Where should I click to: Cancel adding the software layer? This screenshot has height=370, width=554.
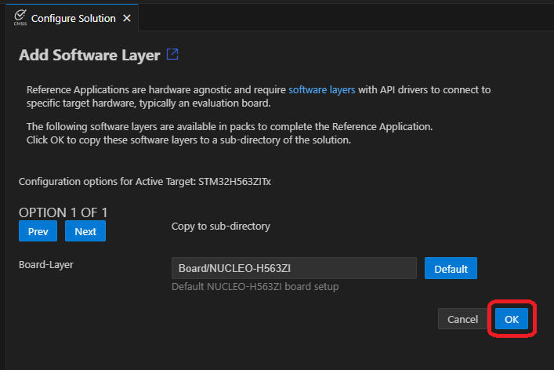click(x=462, y=319)
